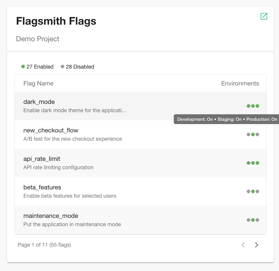Click the previous page chevron
The width and height of the screenshot is (279, 271).
[243, 245]
